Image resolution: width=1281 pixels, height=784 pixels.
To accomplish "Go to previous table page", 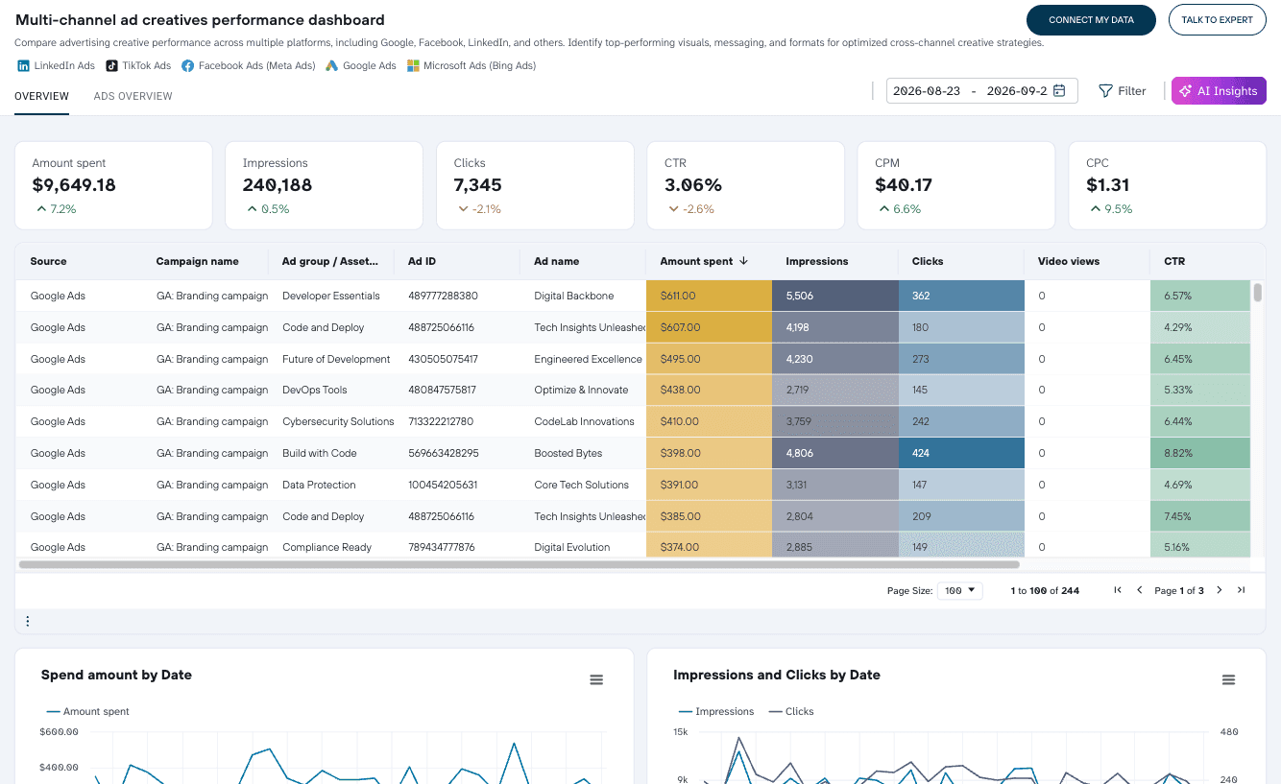I will (x=1140, y=590).
